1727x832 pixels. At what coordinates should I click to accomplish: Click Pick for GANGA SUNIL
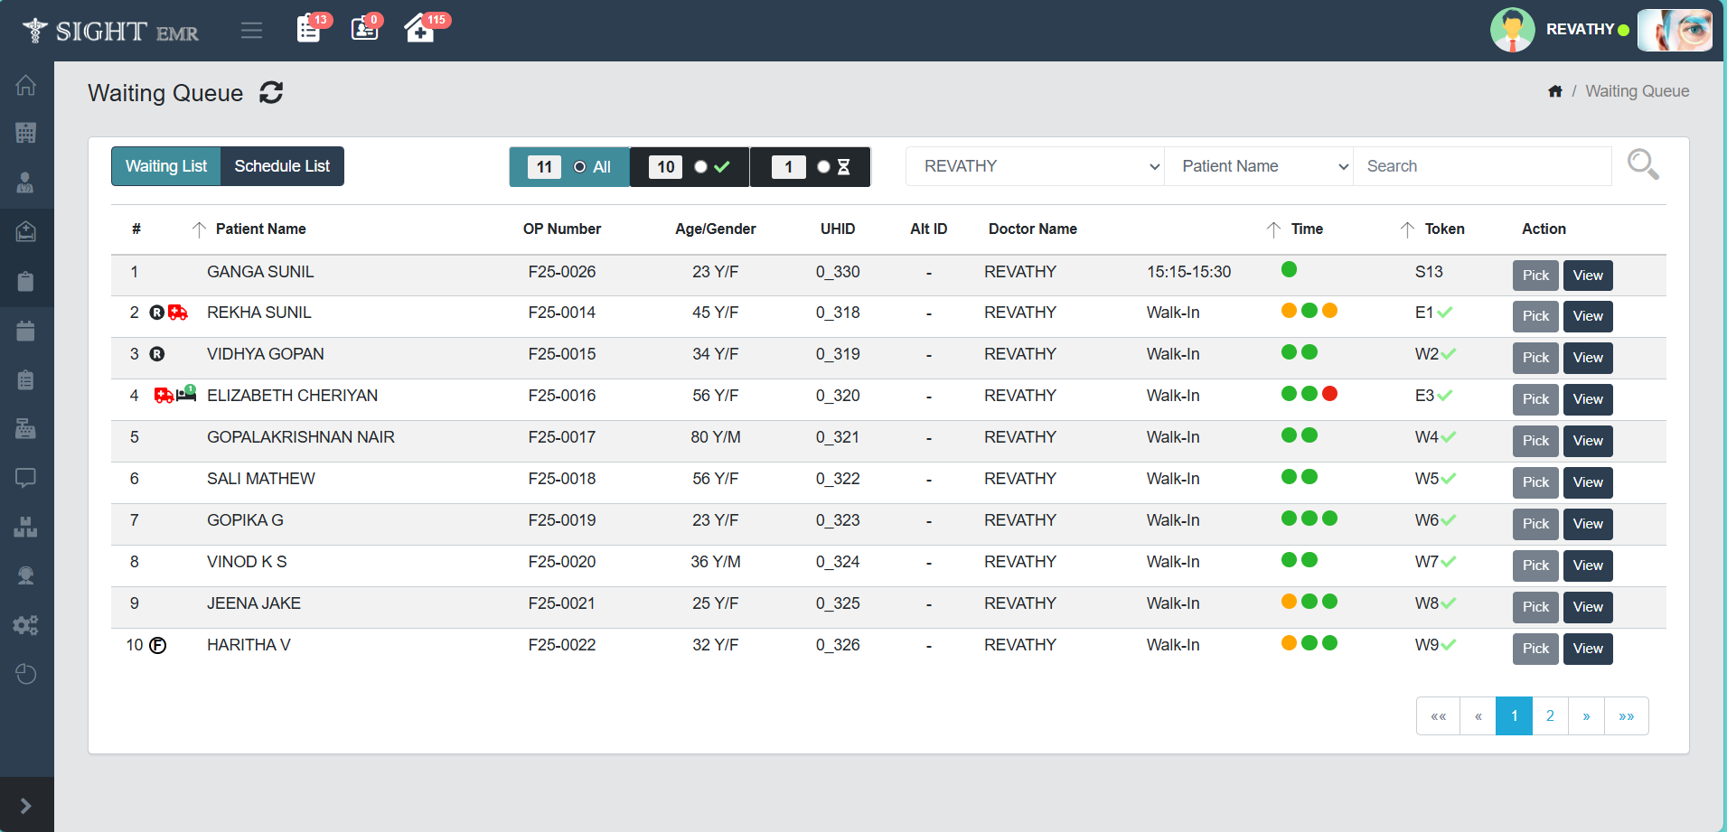tap(1535, 276)
